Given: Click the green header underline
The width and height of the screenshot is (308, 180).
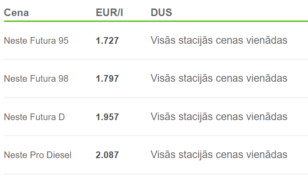Looking at the screenshot, I should (156, 21).
